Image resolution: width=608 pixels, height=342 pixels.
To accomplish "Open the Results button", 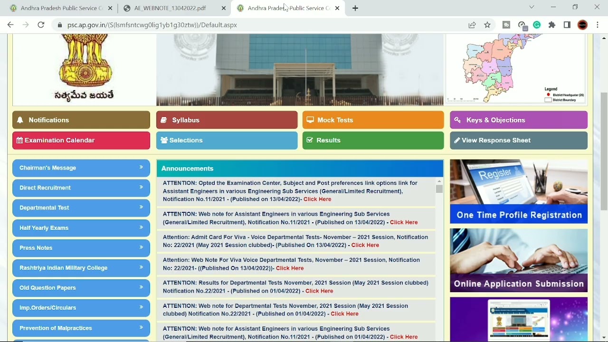I will [x=373, y=141].
